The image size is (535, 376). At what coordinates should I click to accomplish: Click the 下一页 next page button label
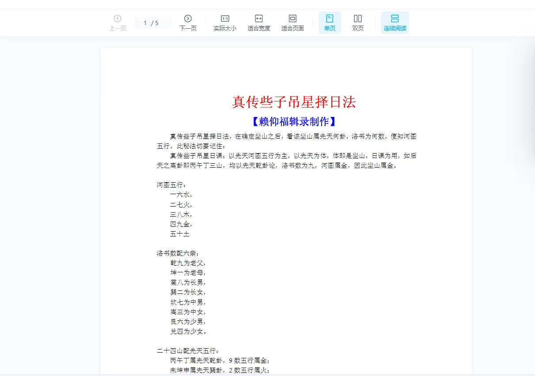coord(188,27)
